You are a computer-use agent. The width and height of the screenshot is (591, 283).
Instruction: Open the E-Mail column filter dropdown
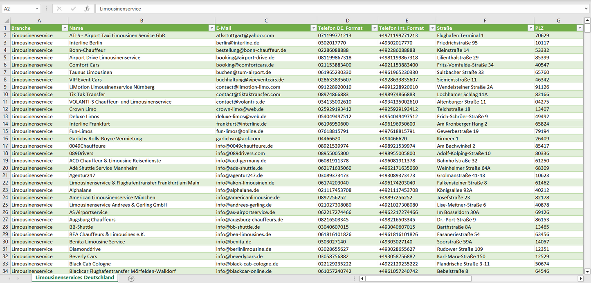(x=313, y=28)
